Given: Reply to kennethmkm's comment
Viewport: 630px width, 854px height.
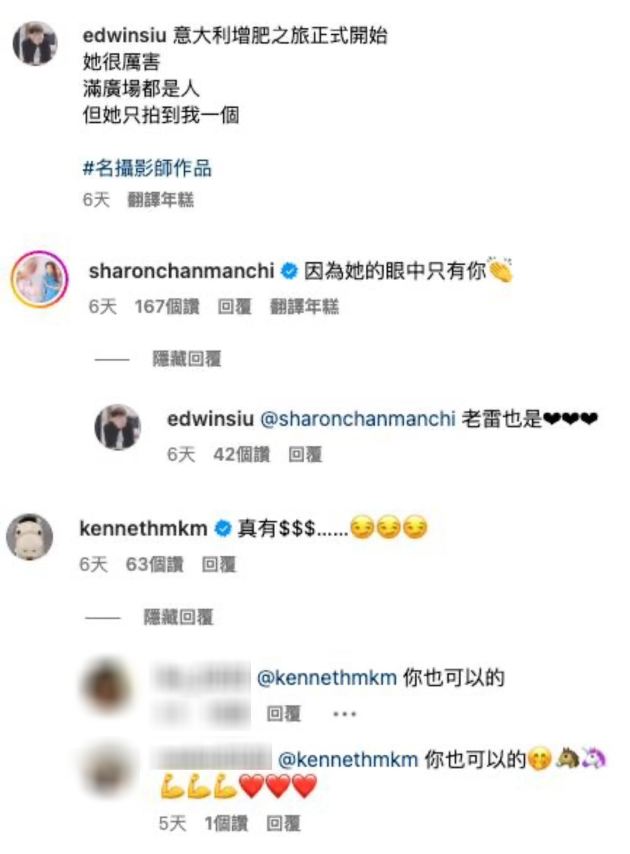Looking at the screenshot, I should pyautogui.click(x=218, y=564).
